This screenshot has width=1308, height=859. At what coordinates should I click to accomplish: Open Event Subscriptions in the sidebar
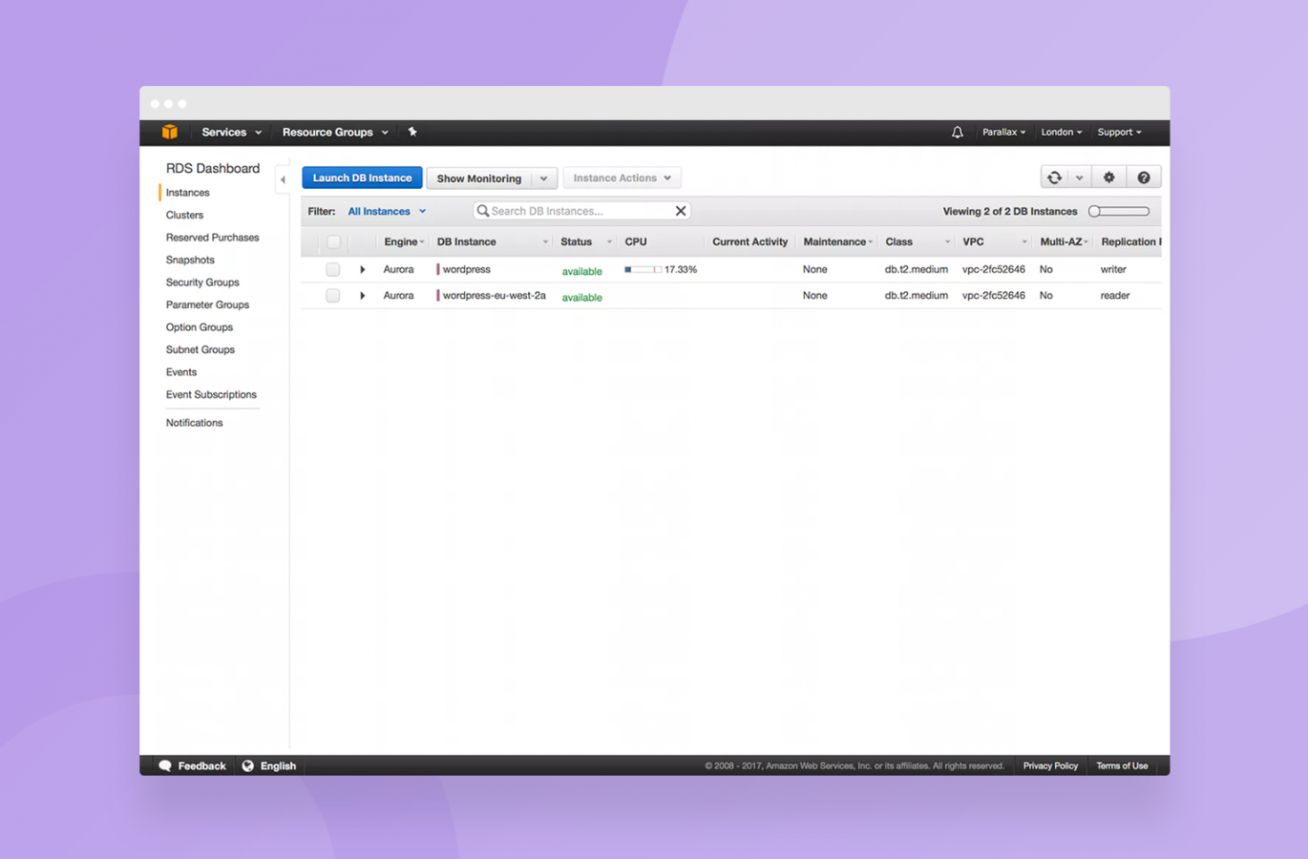tap(211, 394)
